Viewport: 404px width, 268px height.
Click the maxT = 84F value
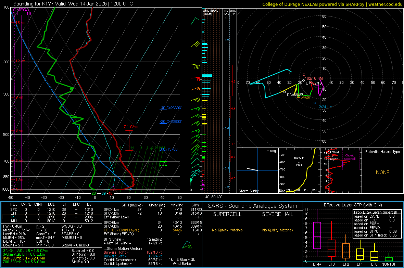pyautogui.click(x=45, y=238)
